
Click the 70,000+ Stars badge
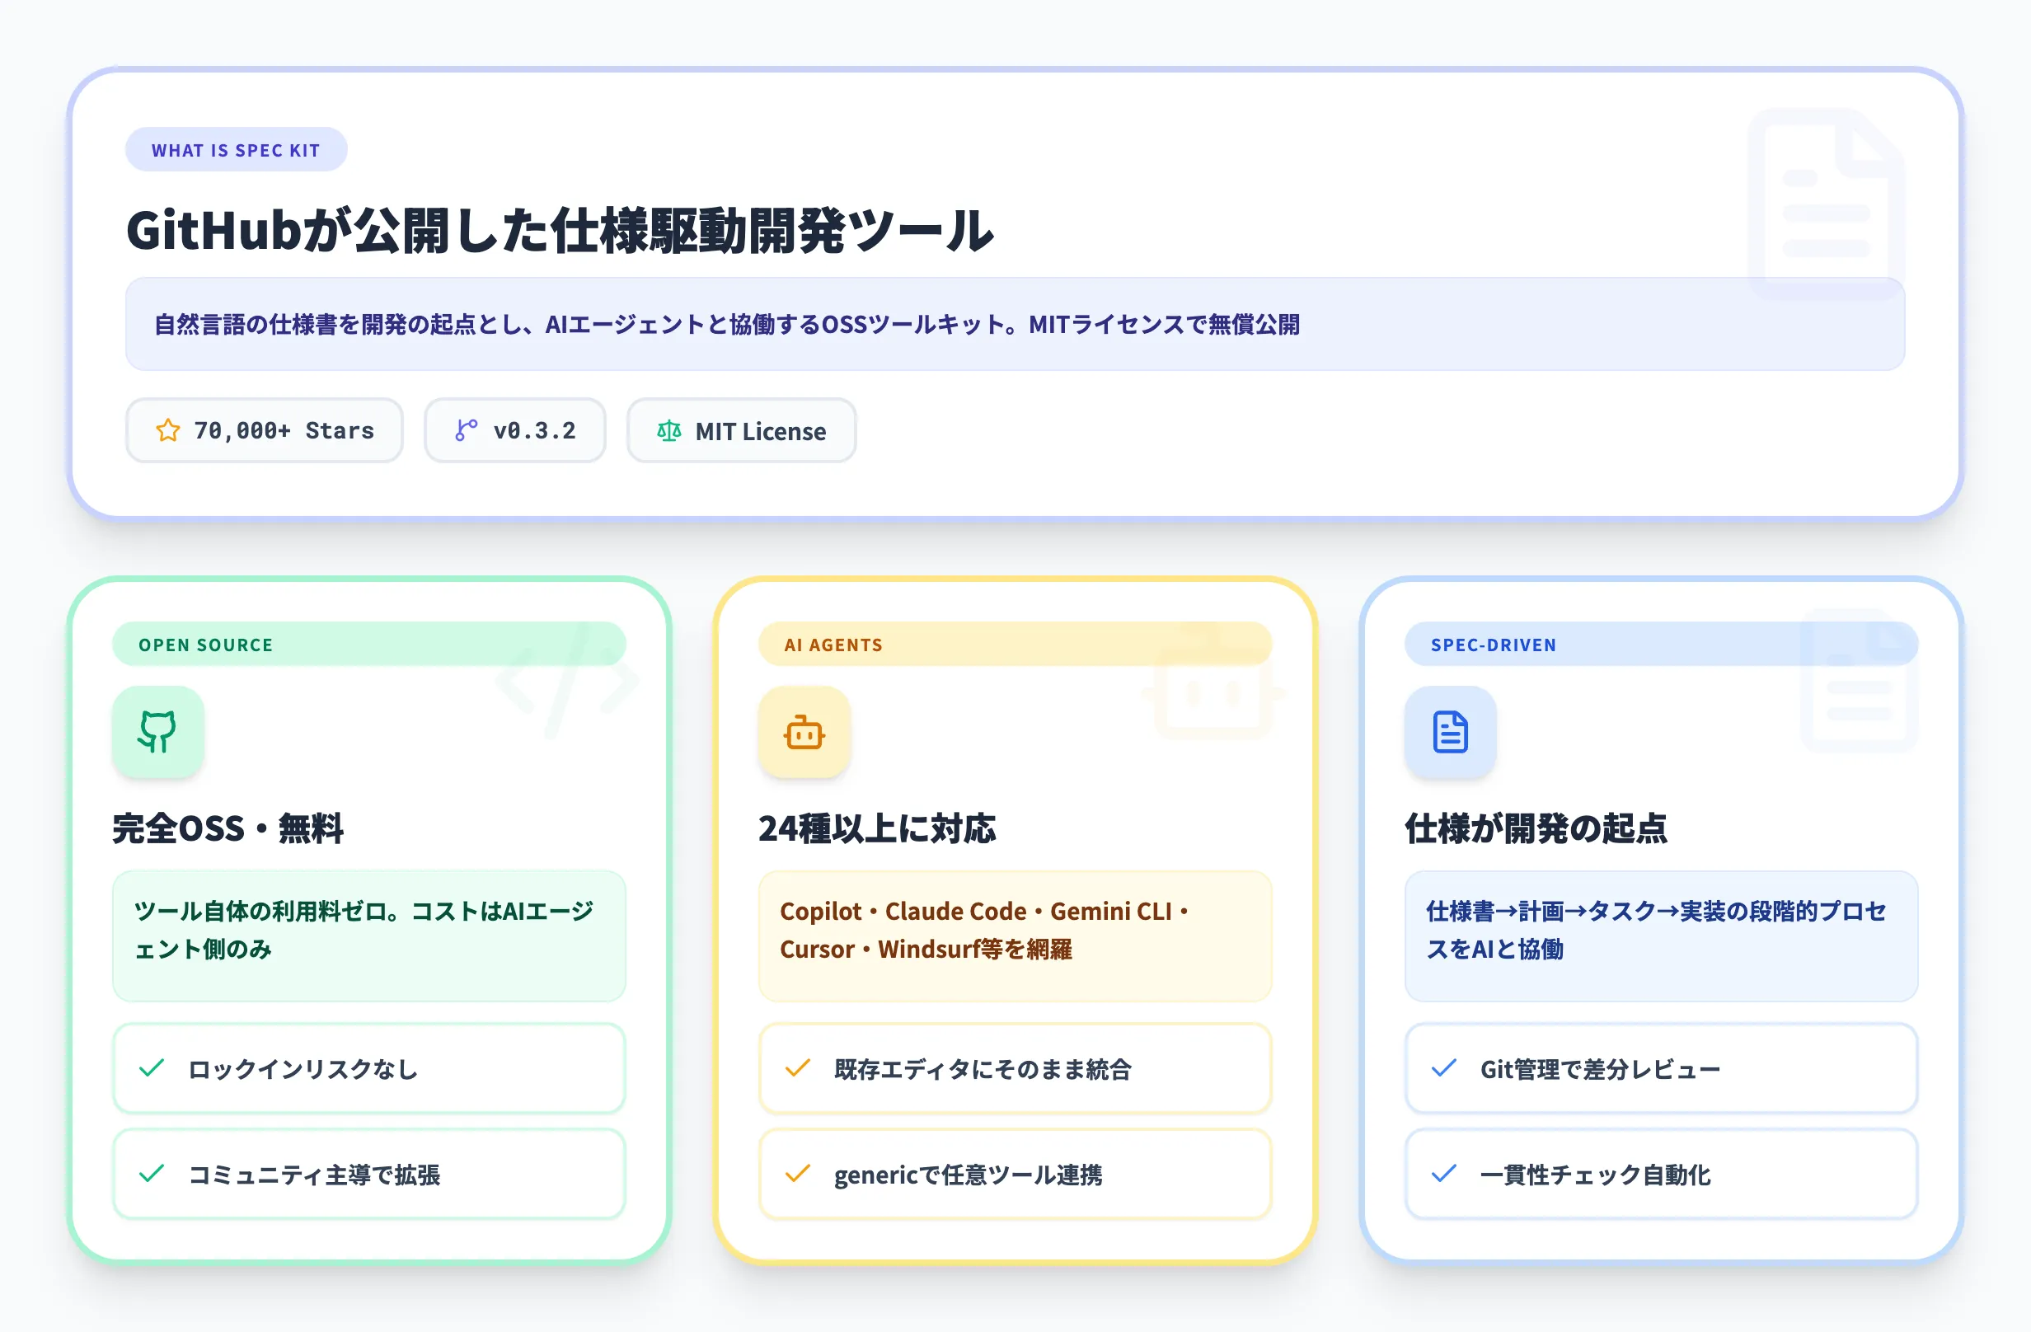pos(265,430)
